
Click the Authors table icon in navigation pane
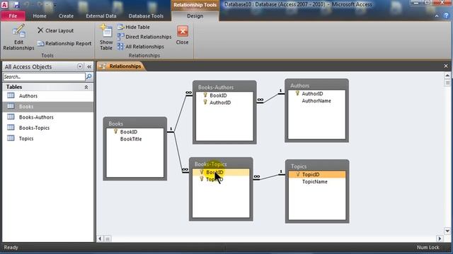click(11, 96)
